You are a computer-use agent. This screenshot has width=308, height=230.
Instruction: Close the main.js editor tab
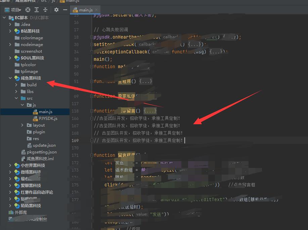pyautogui.click(x=96, y=10)
